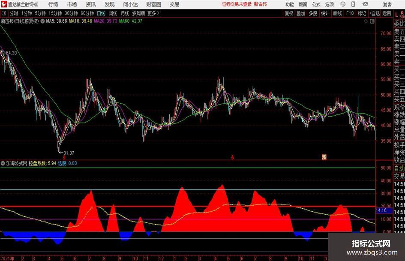This screenshot has width=405, height=261.
Task: Switch to 60分钟 period tab
Action: (87, 13)
